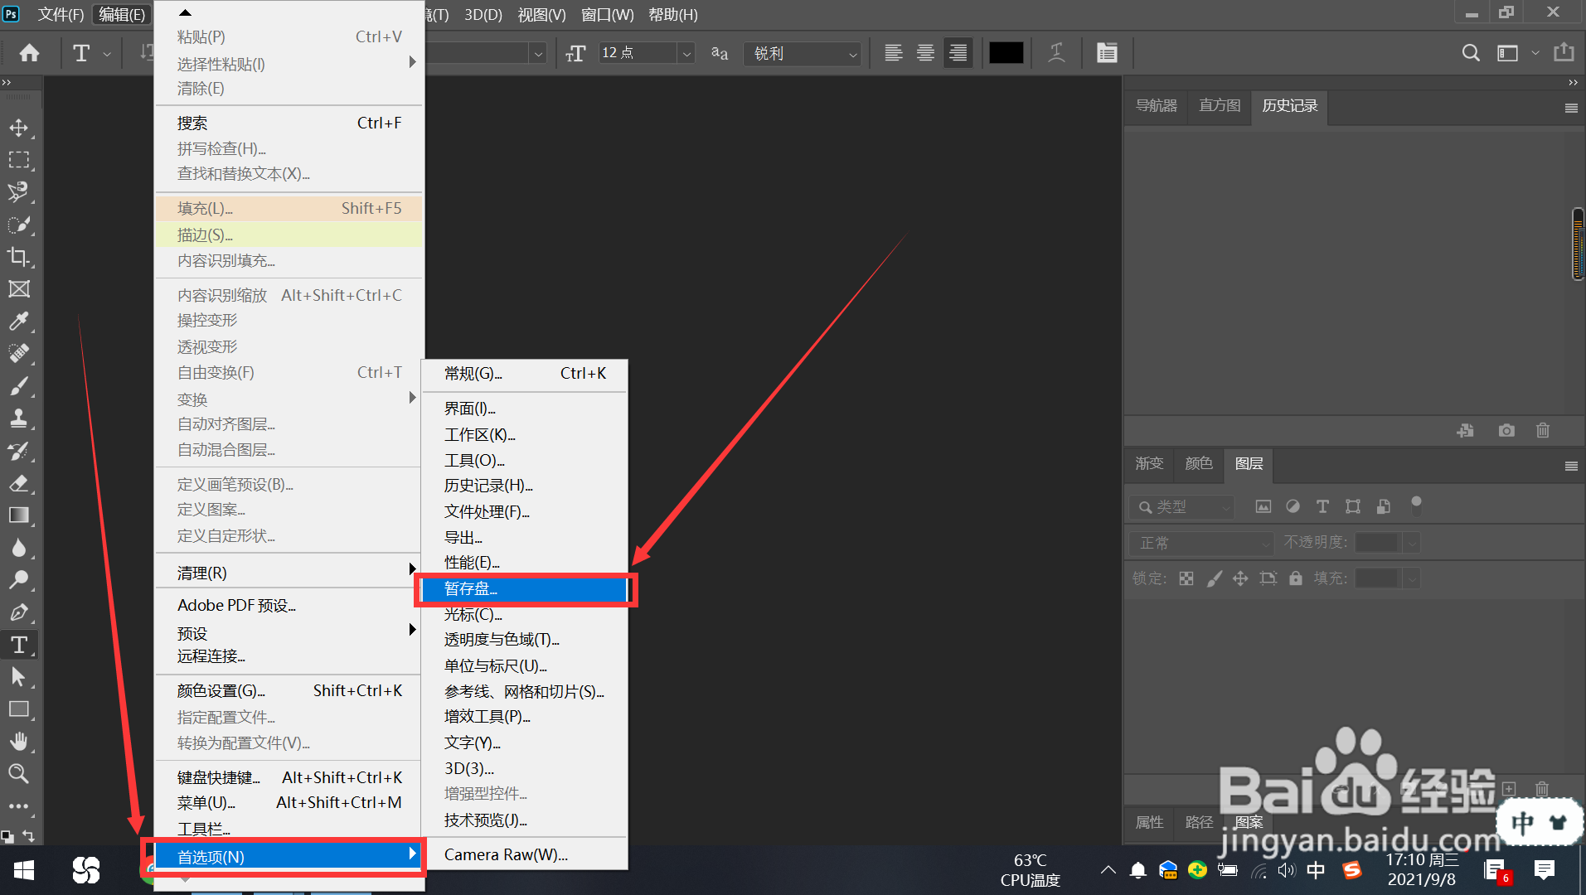Image resolution: width=1586 pixels, height=895 pixels.
Task: Click the foreground/background color mini swatches
Action: pos(7,836)
